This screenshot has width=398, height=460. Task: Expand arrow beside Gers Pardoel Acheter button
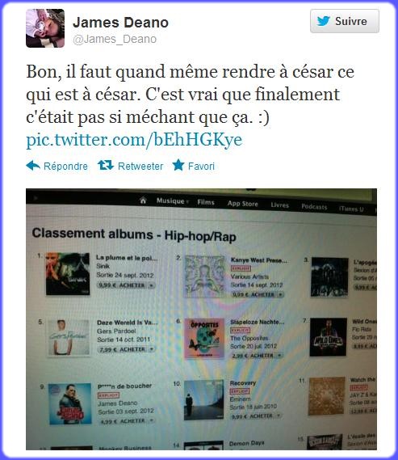pos(152,349)
